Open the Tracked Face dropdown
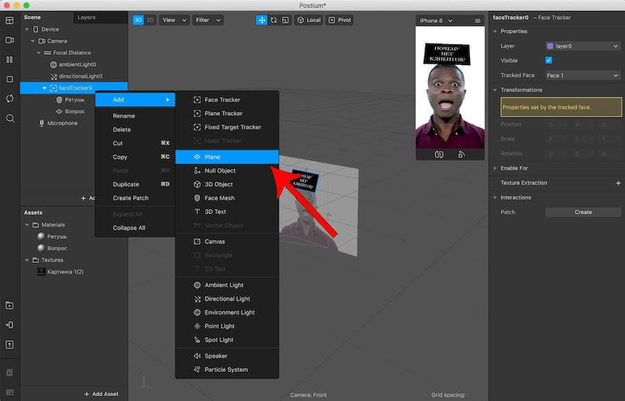Image resolution: width=625 pixels, height=401 pixels. click(582, 75)
